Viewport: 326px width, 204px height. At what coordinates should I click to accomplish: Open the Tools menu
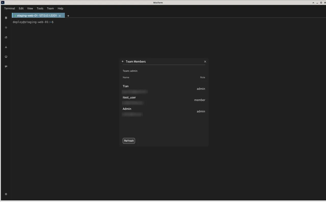pyautogui.click(x=40, y=8)
